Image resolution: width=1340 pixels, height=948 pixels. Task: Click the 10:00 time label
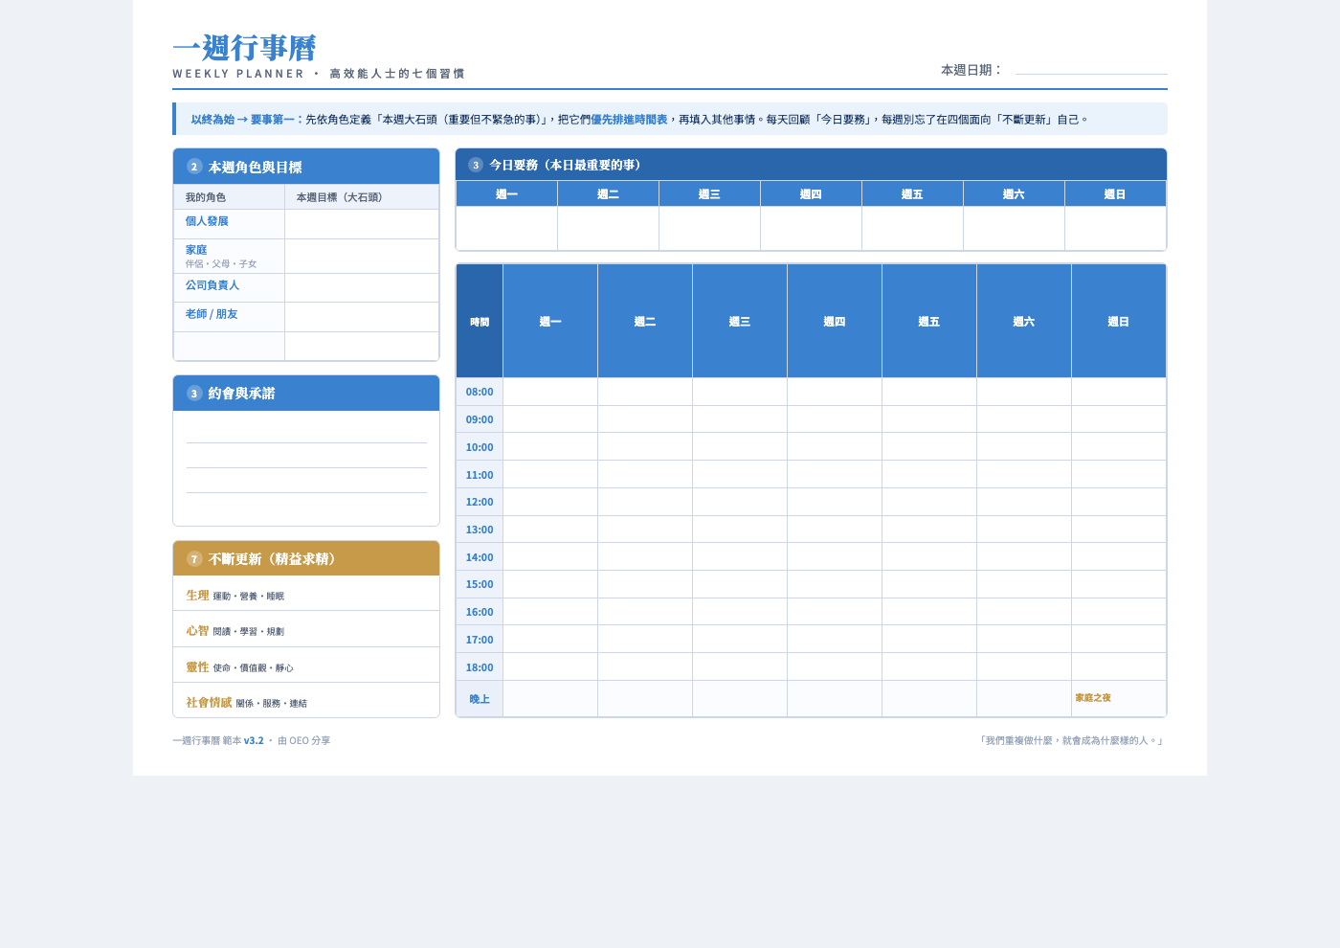[x=480, y=447]
